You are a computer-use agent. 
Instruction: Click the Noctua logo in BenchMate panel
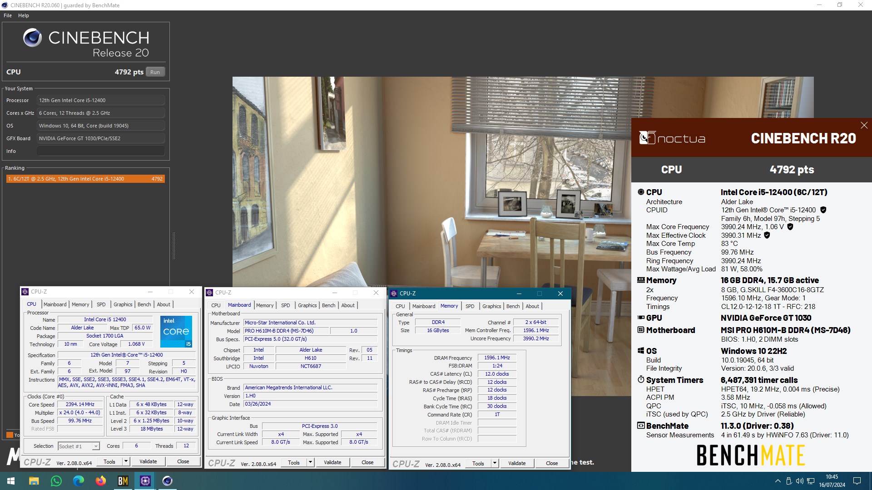coord(672,138)
